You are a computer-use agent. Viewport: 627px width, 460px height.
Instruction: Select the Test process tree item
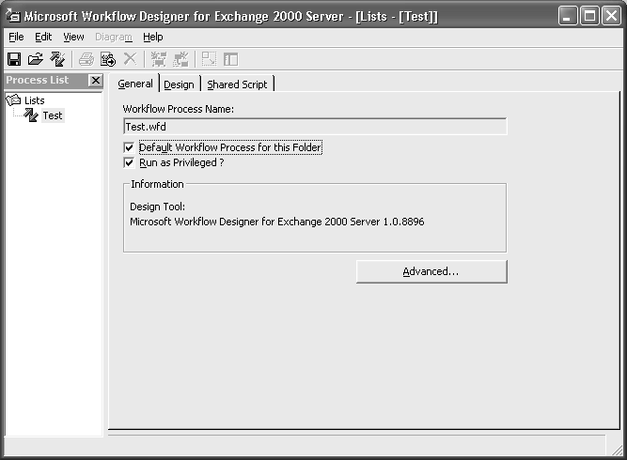[x=53, y=115]
